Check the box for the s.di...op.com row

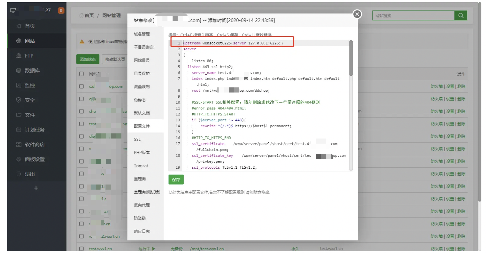[x=81, y=86]
